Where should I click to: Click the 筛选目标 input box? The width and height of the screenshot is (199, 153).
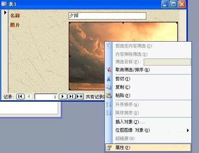tap(167, 62)
